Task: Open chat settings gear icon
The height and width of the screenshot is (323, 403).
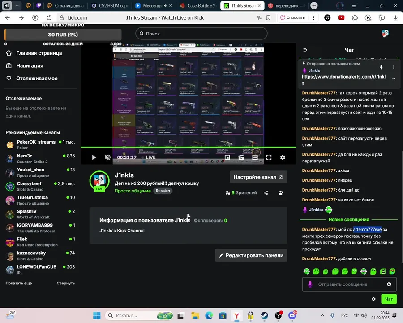Action: [x=374, y=299]
